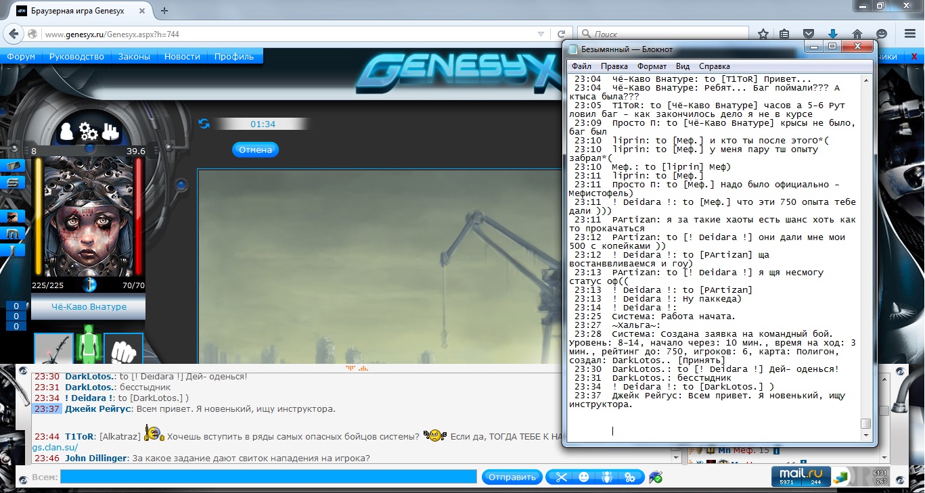The height and width of the screenshot is (493, 925).
Task: Open the gears settings icon above avatar
Action: 89,131
